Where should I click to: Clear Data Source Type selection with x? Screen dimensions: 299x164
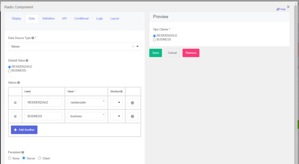pos(133,46)
